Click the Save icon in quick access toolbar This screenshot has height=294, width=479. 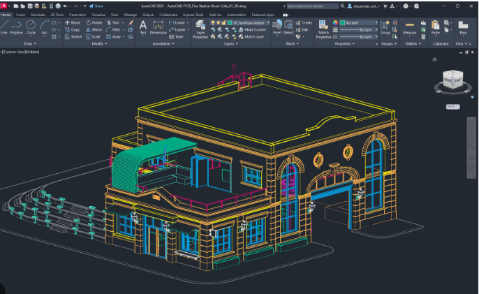[30, 6]
